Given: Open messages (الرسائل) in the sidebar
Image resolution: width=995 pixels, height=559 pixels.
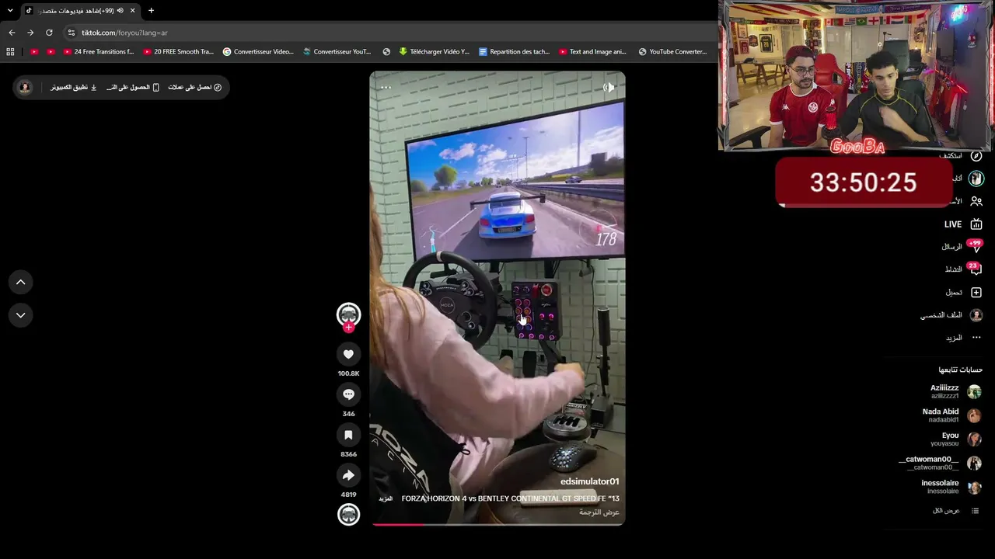Looking at the screenshot, I should point(962,247).
